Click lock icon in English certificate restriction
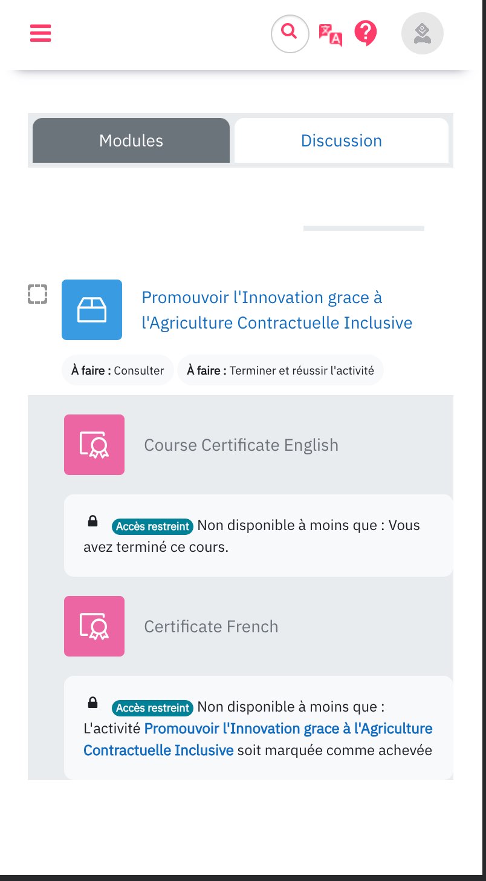Screen dimensions: 486x881 click(x=92, y=521)
